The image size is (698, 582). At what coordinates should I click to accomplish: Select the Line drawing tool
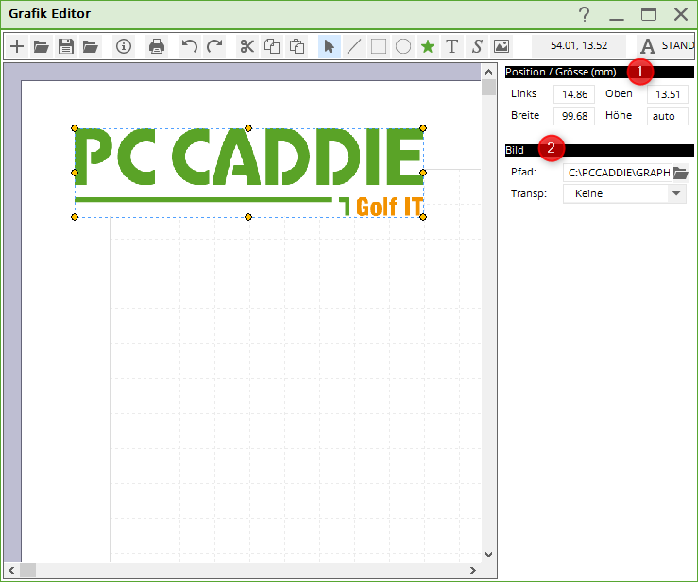(x=354, y=46)
